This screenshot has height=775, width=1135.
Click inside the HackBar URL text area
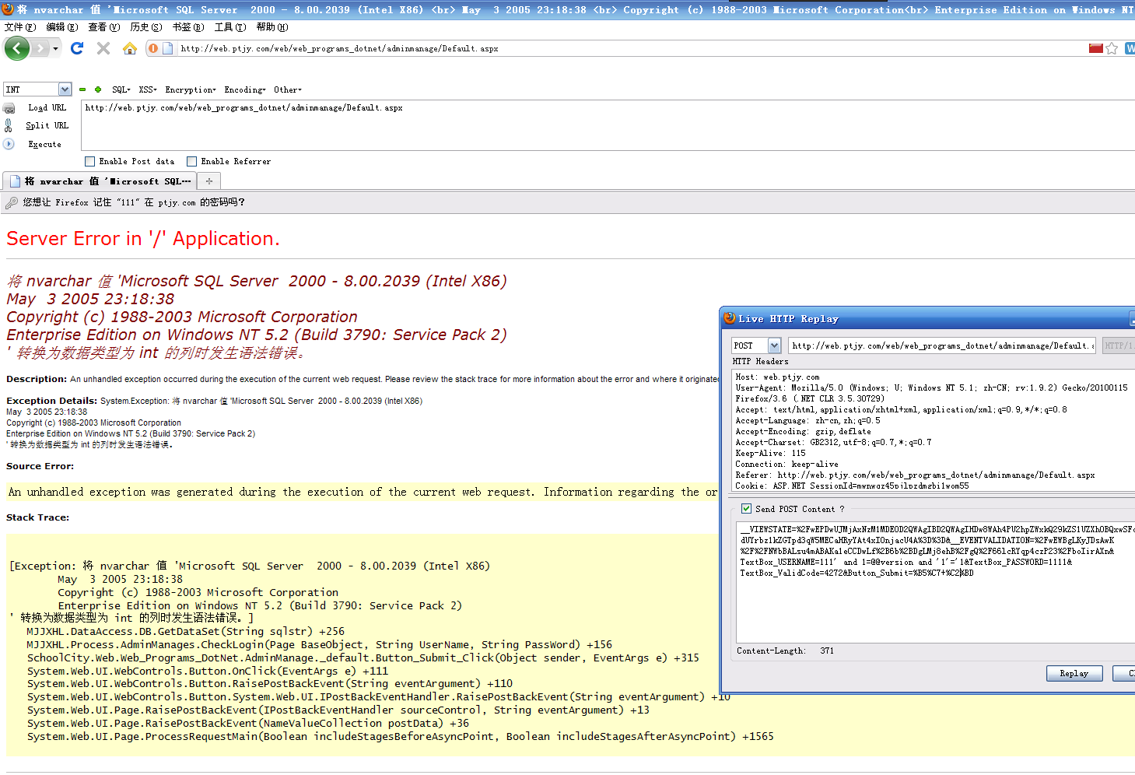pos(607,125)
